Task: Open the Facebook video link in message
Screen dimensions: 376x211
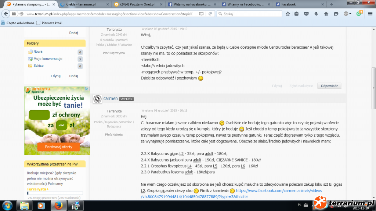Action: click(231, 194)
